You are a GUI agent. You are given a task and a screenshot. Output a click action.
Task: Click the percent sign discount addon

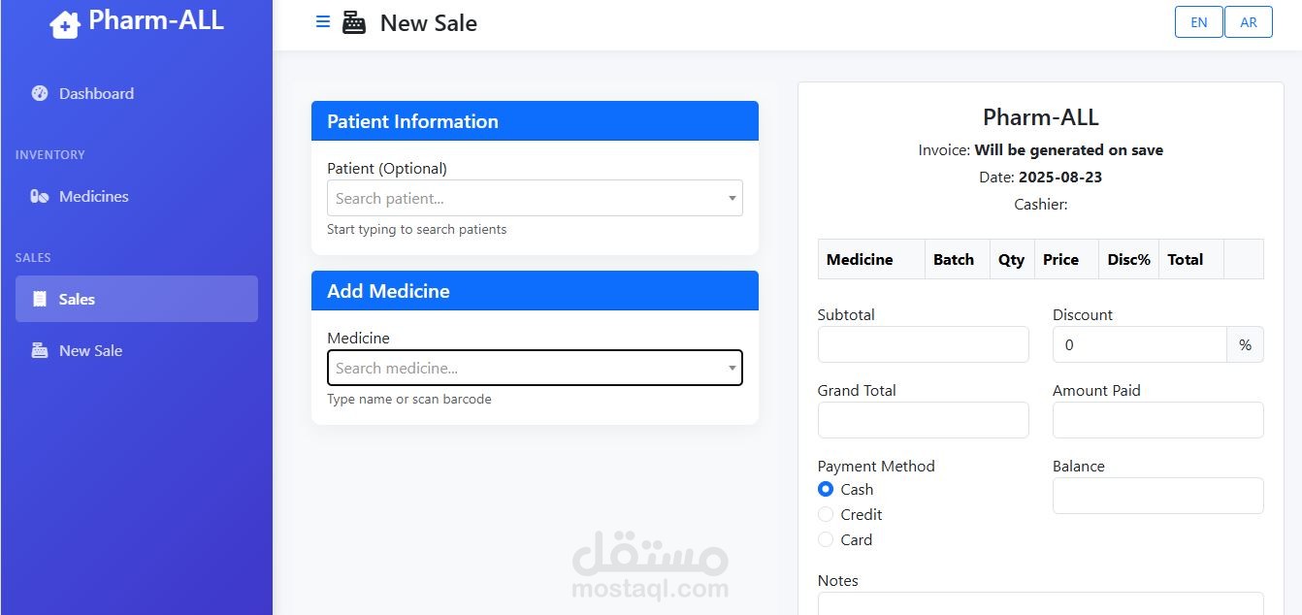[x=1245, y=344]
